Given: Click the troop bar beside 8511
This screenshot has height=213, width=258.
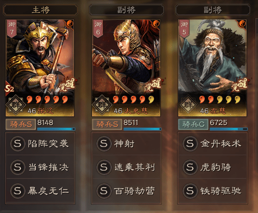Looking at the screenshot, I should 142,129.
